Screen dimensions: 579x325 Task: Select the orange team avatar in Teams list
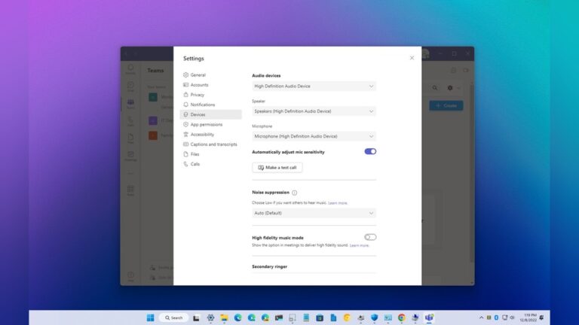(153, 135)
